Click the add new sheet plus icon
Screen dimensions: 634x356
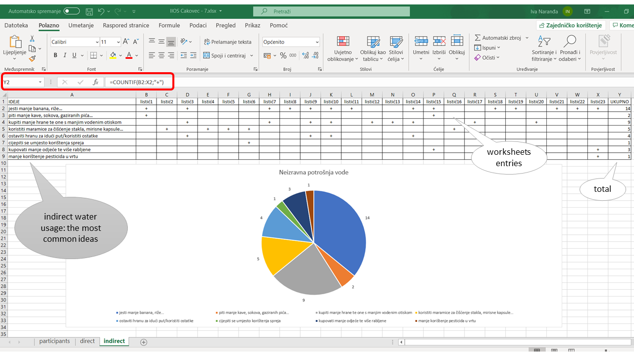pyautogui.click(x=144, y=342)
